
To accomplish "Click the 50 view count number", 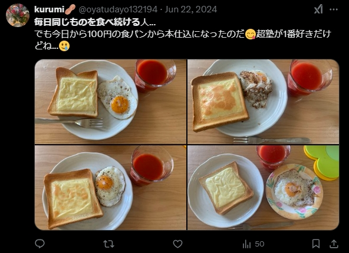I will point(259,244).
